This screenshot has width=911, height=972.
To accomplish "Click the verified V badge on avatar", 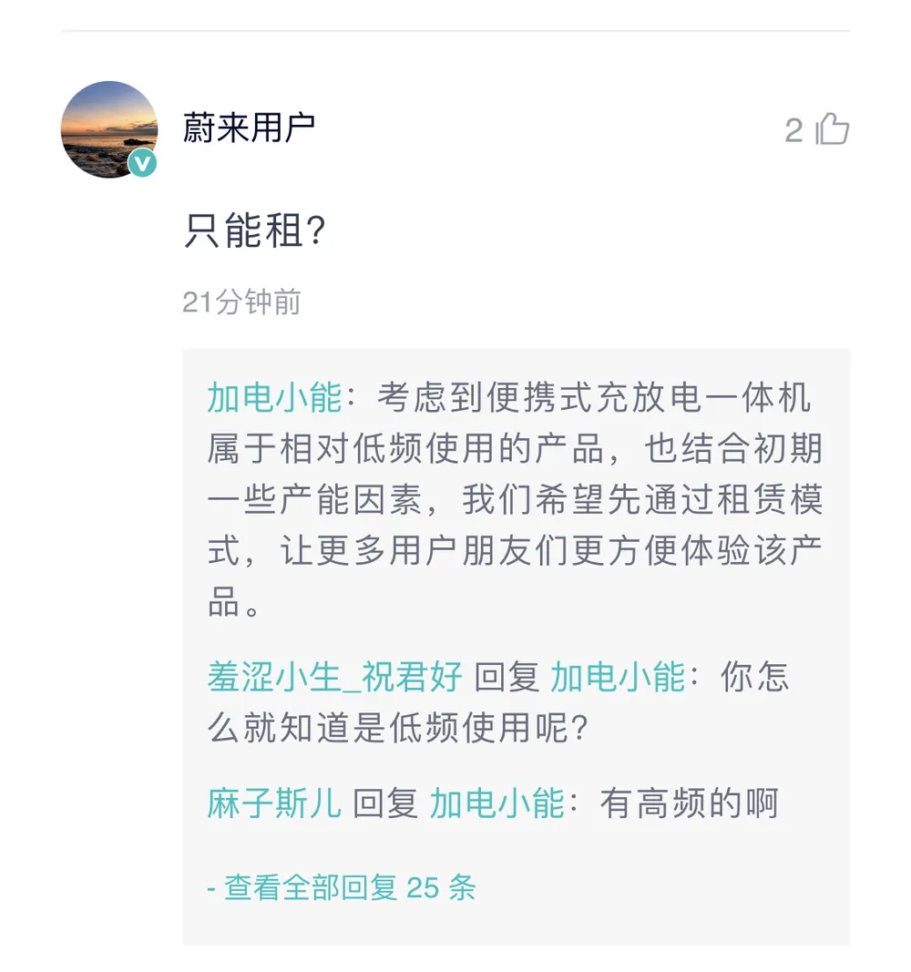I will [x=141, y=162].
